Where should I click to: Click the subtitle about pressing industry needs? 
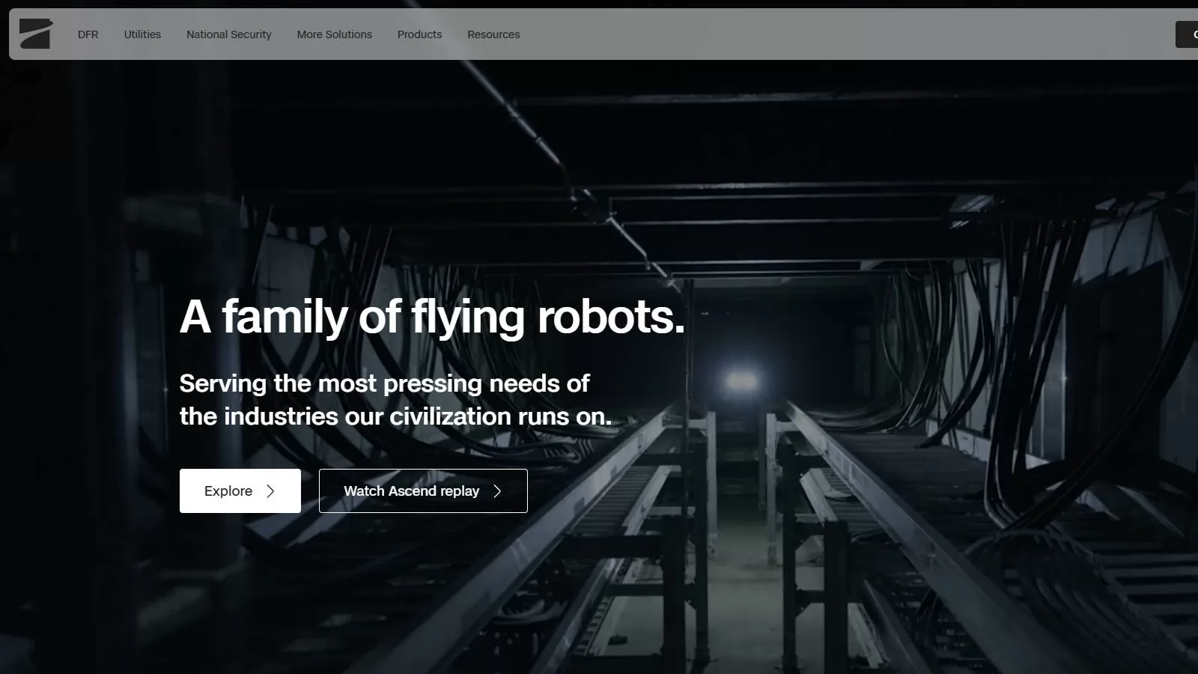(395, 400)
